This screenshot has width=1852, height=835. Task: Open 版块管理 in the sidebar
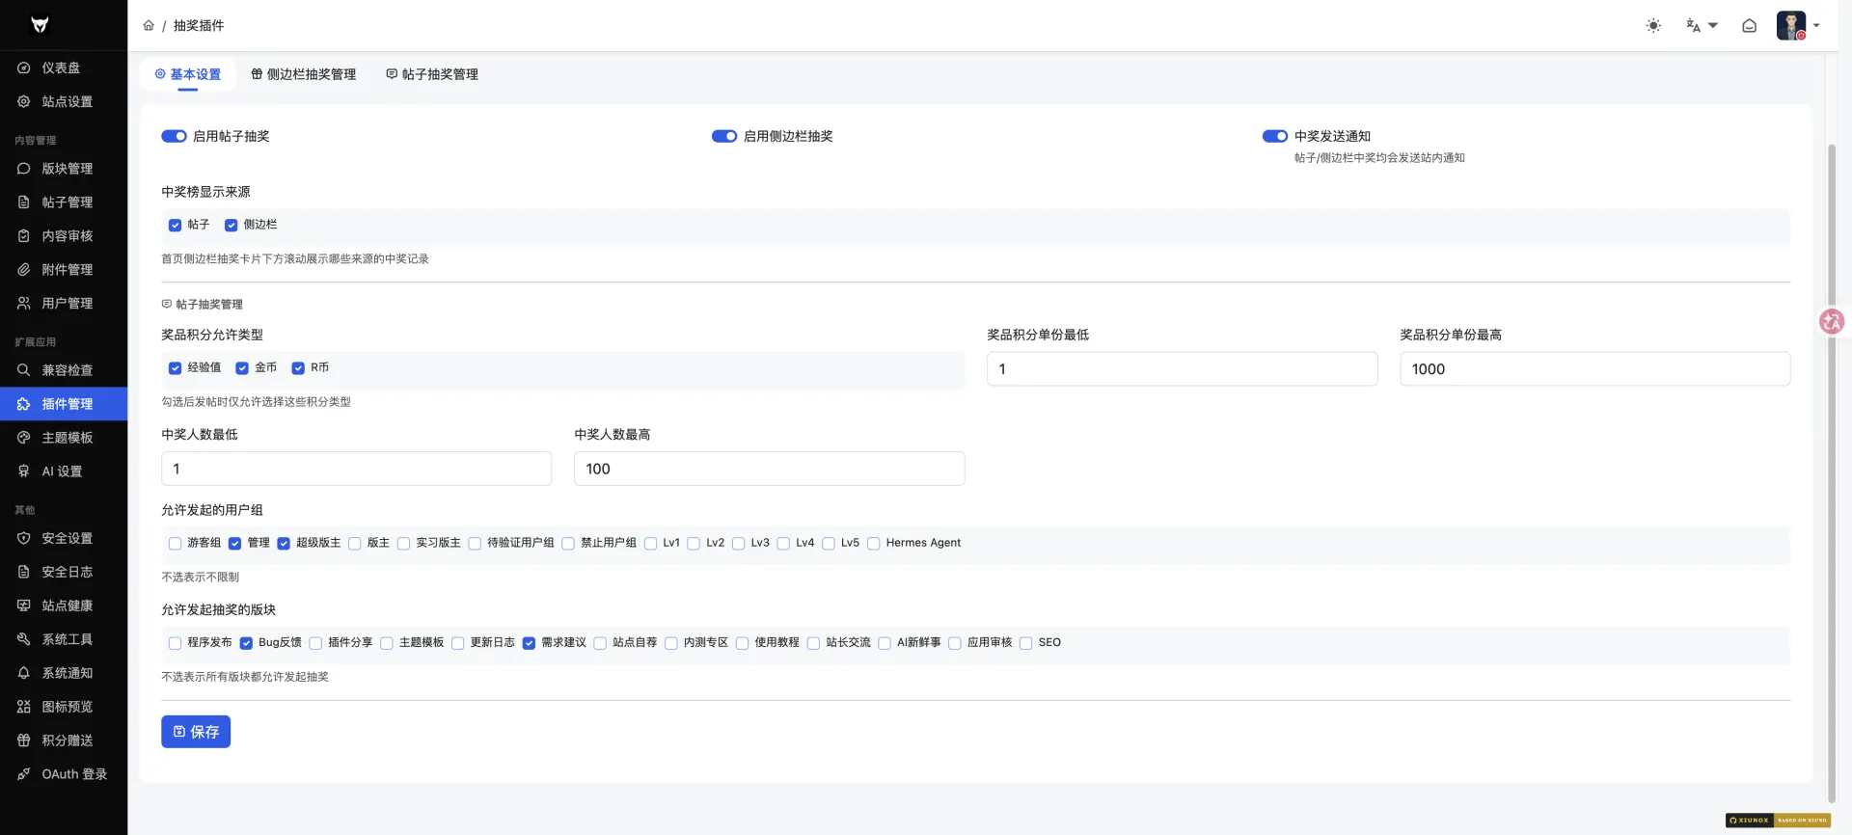pos(64,169)
